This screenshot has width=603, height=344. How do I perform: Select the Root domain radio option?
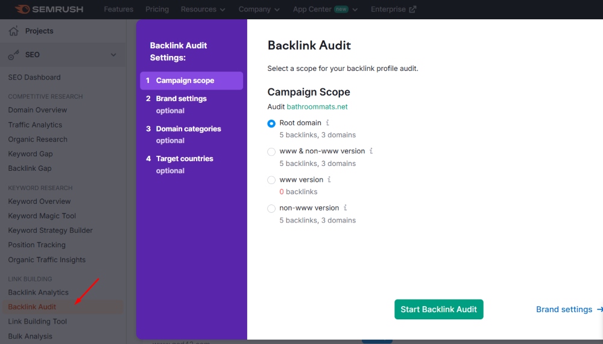[271, 123]
